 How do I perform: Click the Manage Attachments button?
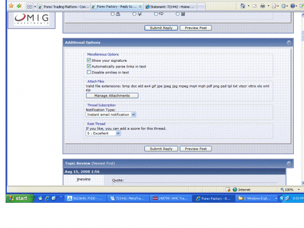click(112, 95)
